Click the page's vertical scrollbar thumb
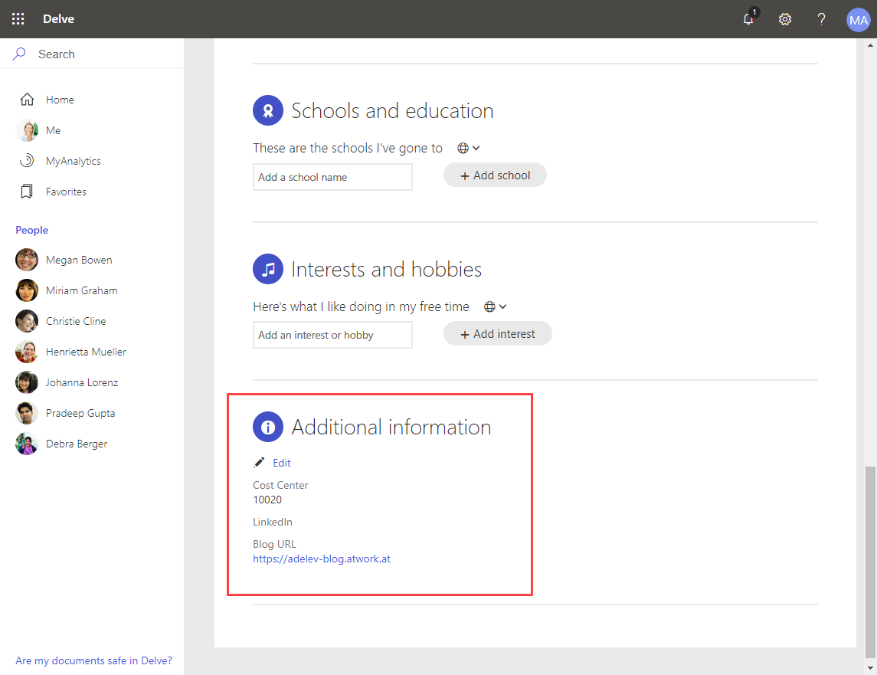This screenshot has width=877, height=675. [870, 559]
